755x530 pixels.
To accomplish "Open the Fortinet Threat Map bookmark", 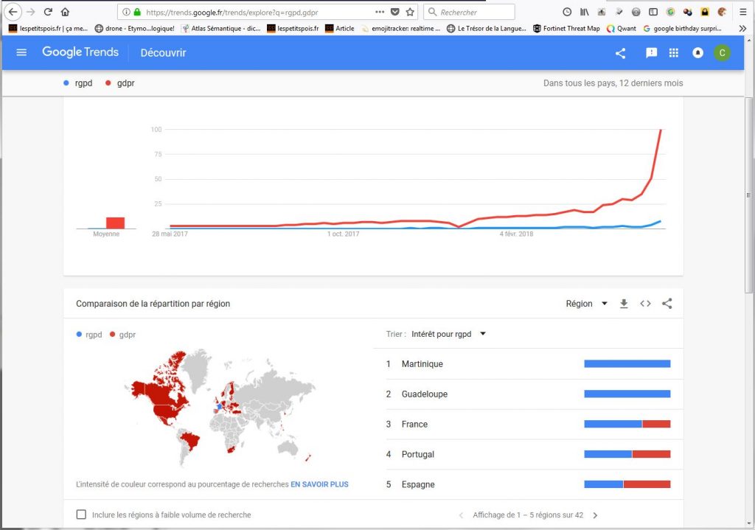I will click(566, 29).
